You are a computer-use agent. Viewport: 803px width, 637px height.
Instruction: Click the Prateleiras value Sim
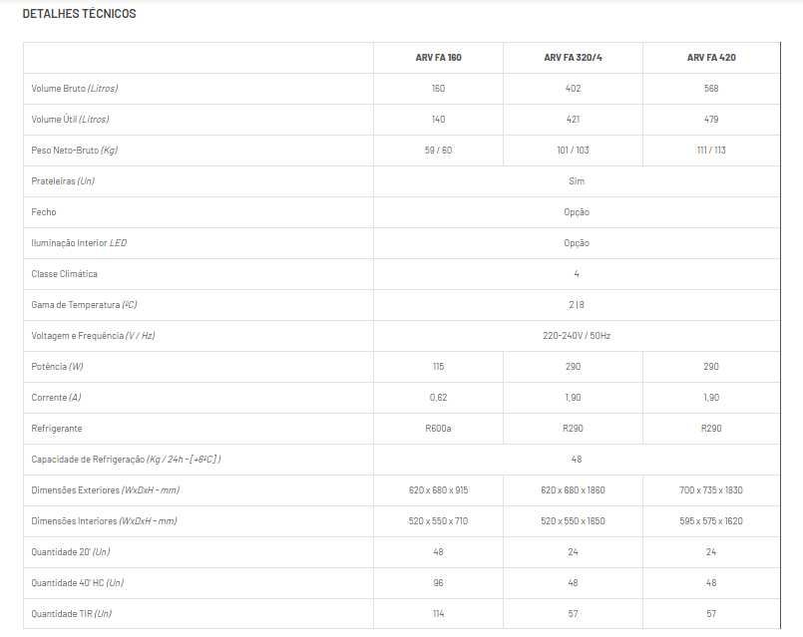[576, 181]
